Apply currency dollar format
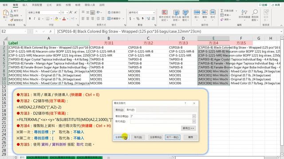 [130, 19]
